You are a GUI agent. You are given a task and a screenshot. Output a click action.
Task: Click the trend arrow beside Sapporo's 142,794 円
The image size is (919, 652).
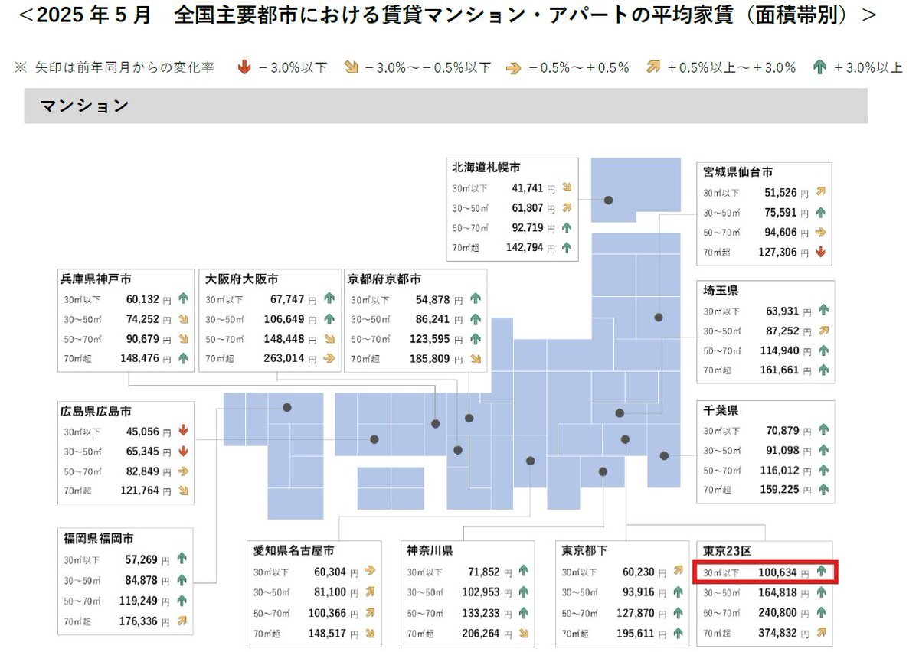click(x=567, y=247)
